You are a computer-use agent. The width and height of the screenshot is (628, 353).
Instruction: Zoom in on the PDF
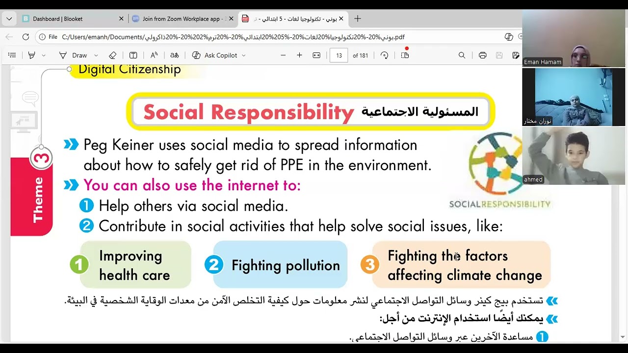pos(299,55)
